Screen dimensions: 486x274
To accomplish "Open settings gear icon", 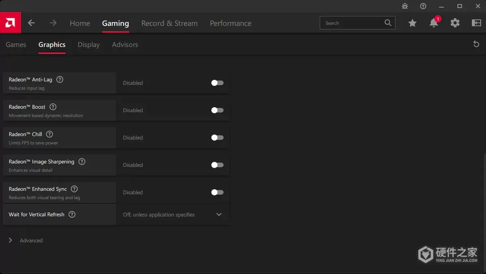I will pos(455,23).
